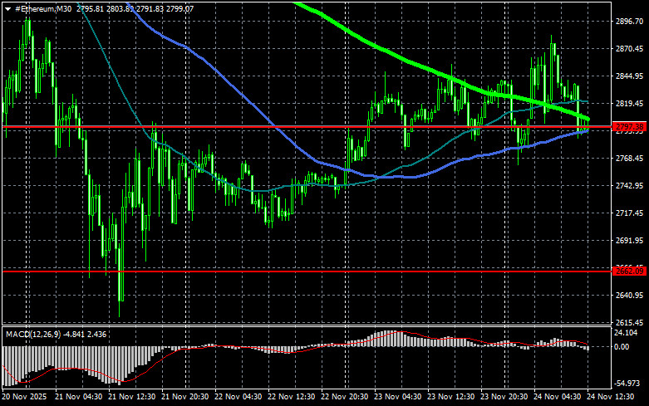Click the -54.973 MACD scale value
The width and height of the screenshot is (649, 406).
coord(627,384)
